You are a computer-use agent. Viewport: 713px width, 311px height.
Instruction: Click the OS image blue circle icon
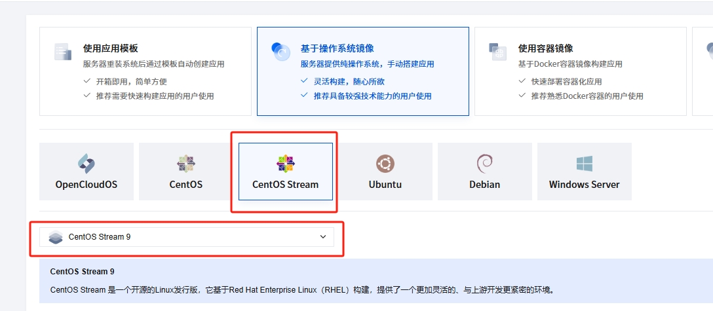[280, 52]
